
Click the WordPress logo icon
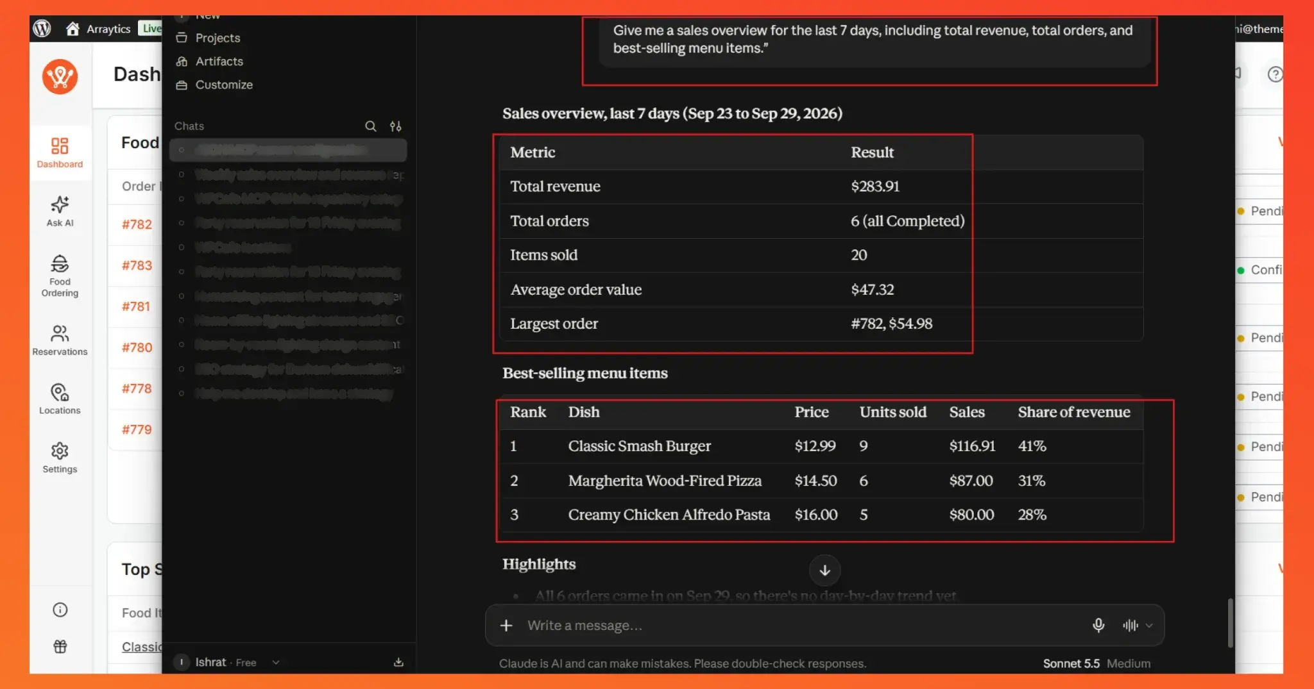click(x=42, y=28)
